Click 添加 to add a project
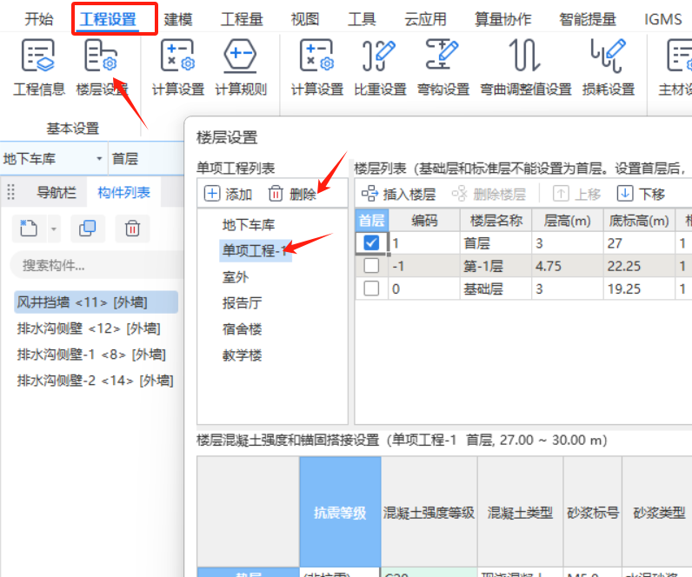The width and height of the screenshot is (692, 577). pyautogui.click(x=228, y=194)
